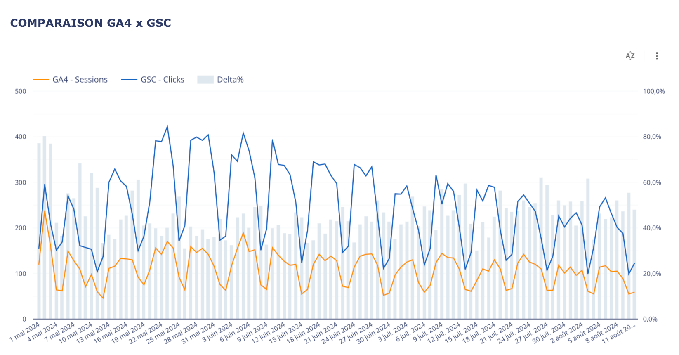This screenshot has height=355, width=679.
Task: Click the 6 juin 2024 date label
Action: tap(235, 332)
